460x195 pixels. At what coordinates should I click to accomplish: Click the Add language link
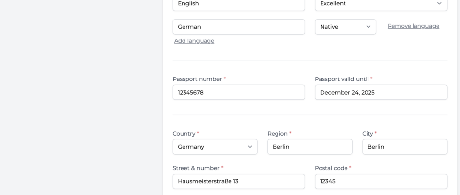pyautogui.click(x=194, y=41)
